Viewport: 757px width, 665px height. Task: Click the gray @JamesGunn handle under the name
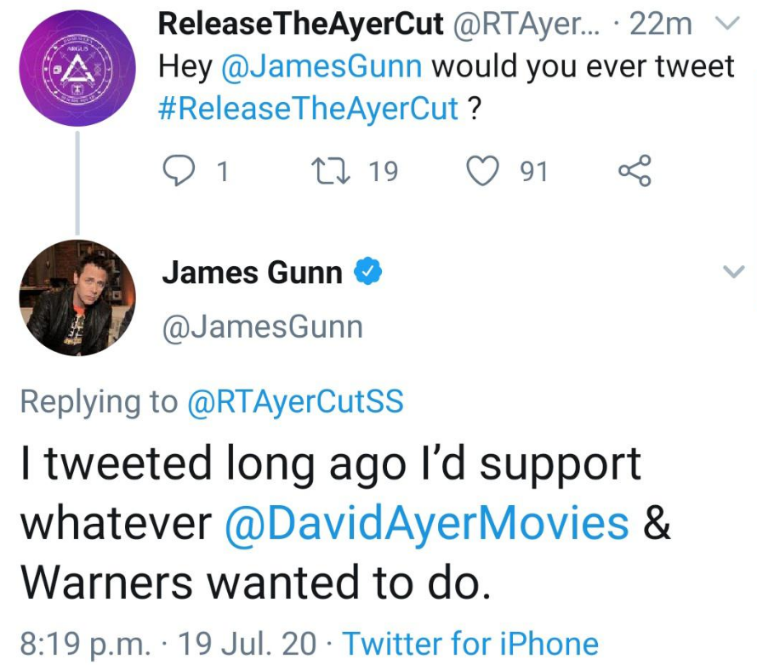(x=263, y=327)
